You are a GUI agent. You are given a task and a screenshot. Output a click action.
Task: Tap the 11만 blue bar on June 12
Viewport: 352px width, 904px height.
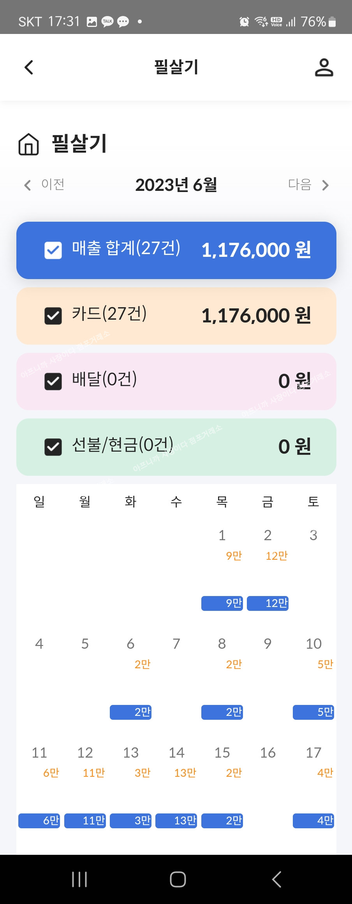coord(85,820)
